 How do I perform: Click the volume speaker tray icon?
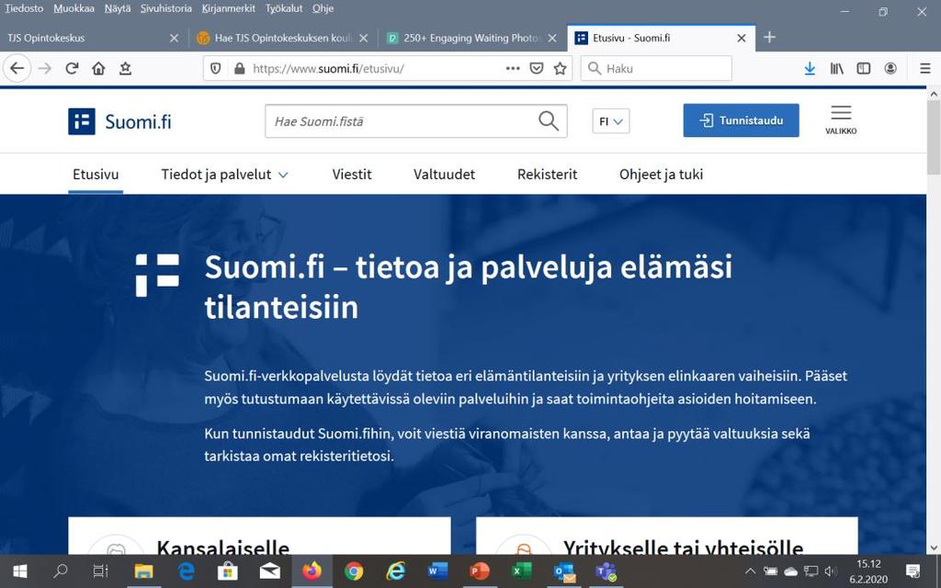[x=831, y=571]
